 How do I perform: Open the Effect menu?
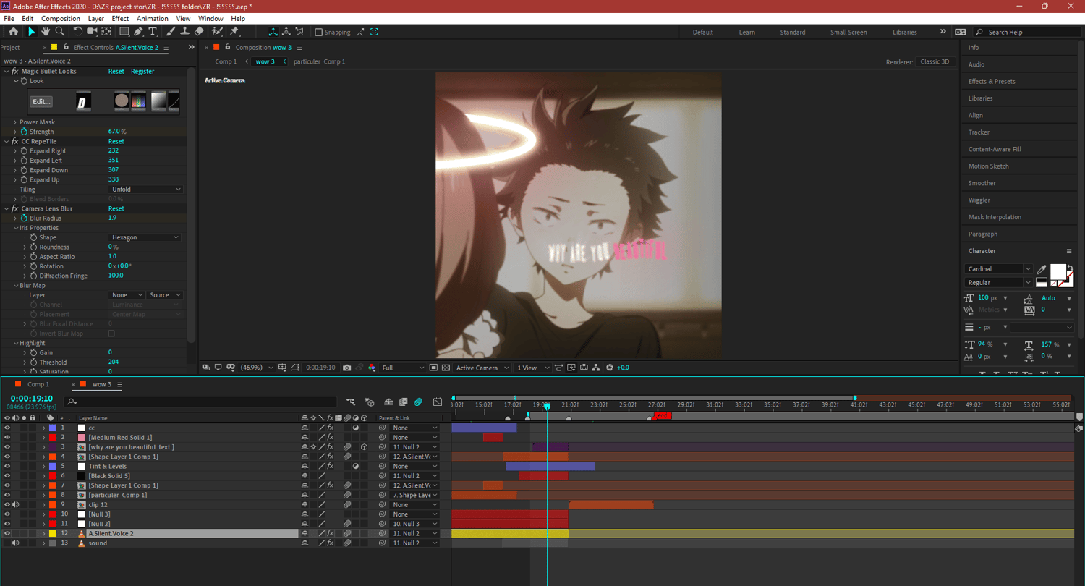[x=120, y=18]
